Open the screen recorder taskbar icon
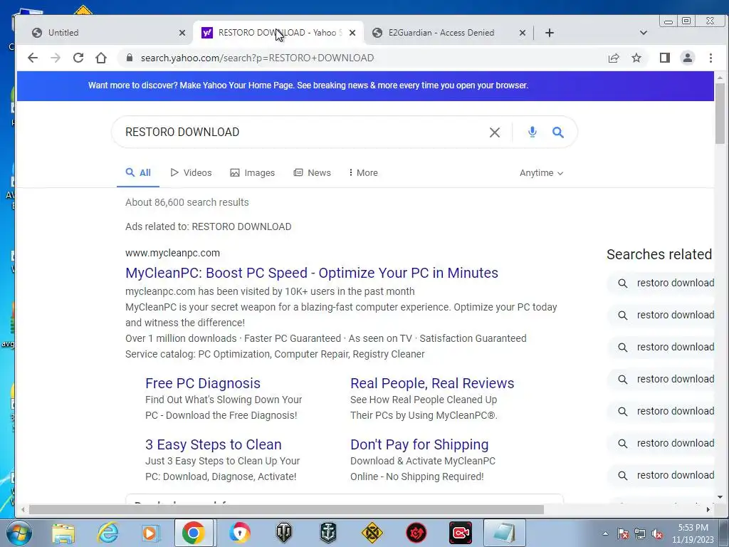The height and width of the screenshot is (547, 729). [461, 533]
